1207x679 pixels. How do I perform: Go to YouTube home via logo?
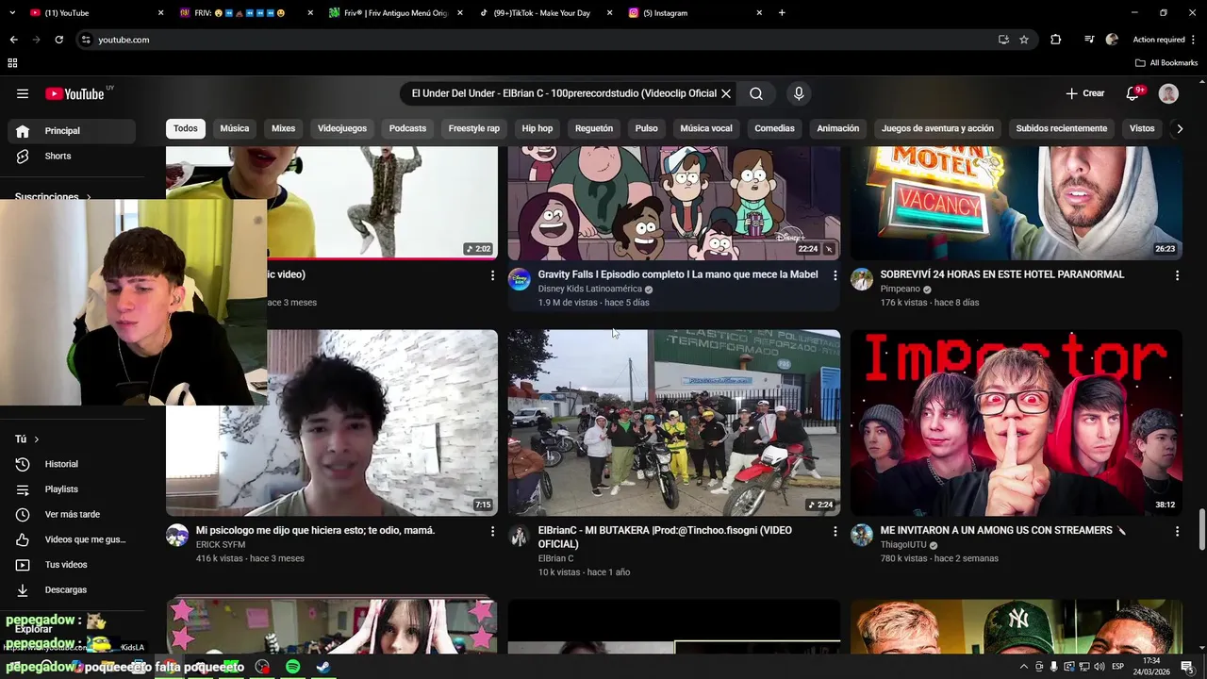click(x=74, y=93)
